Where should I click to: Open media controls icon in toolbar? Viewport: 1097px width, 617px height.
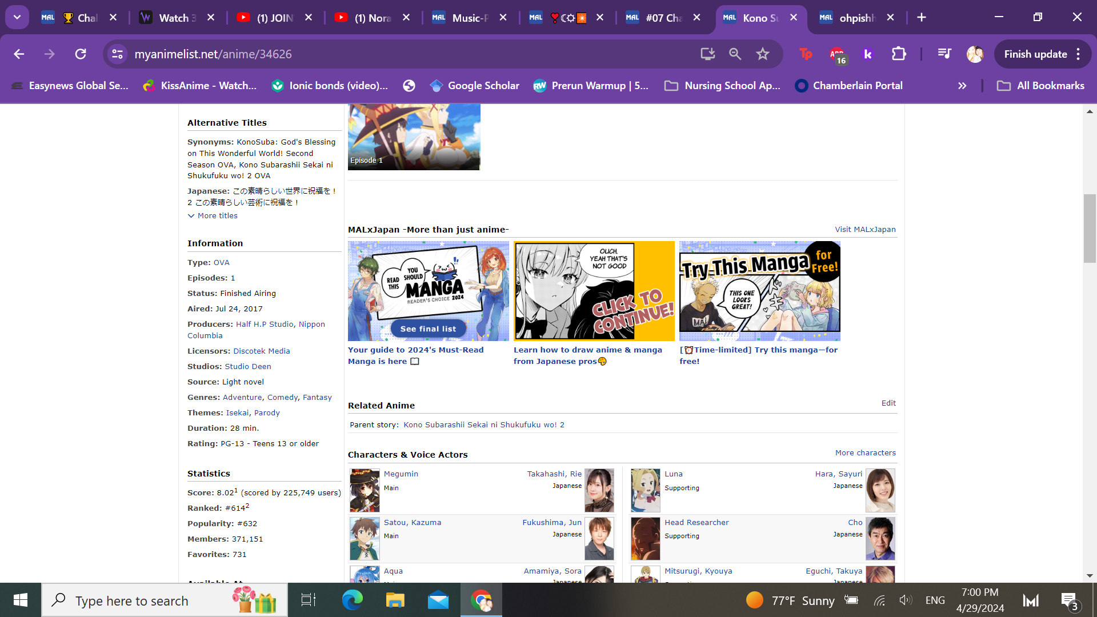tap(944, 54)
